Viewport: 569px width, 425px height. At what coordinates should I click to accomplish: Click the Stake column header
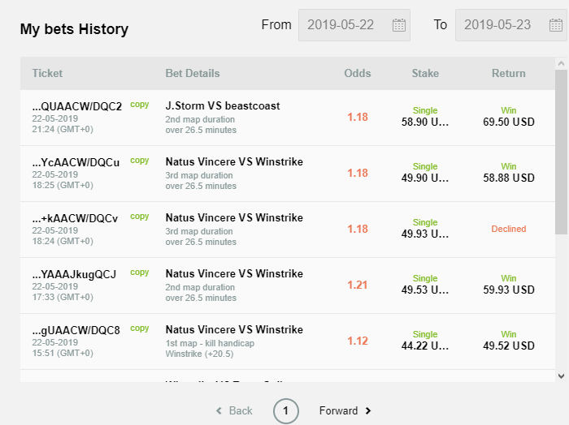point(424,73)
